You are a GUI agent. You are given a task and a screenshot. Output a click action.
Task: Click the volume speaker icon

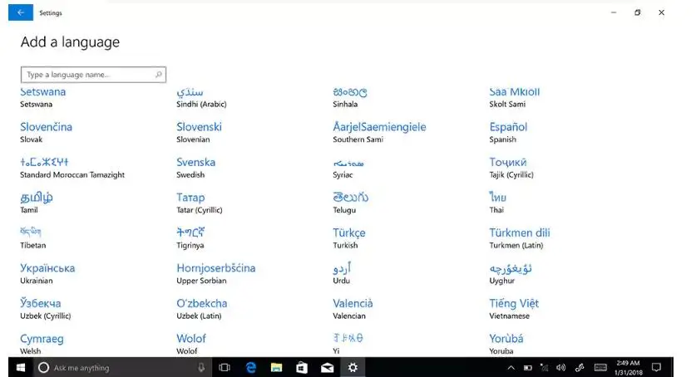(x=561, y=367)
